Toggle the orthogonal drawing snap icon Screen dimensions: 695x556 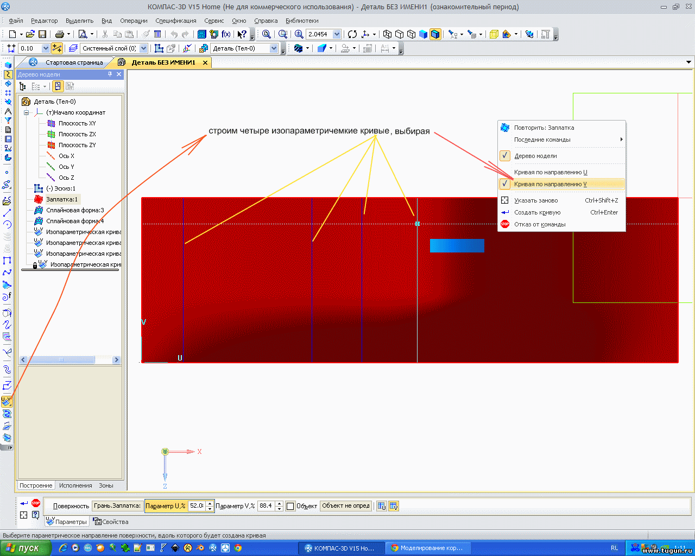(57, 48)
